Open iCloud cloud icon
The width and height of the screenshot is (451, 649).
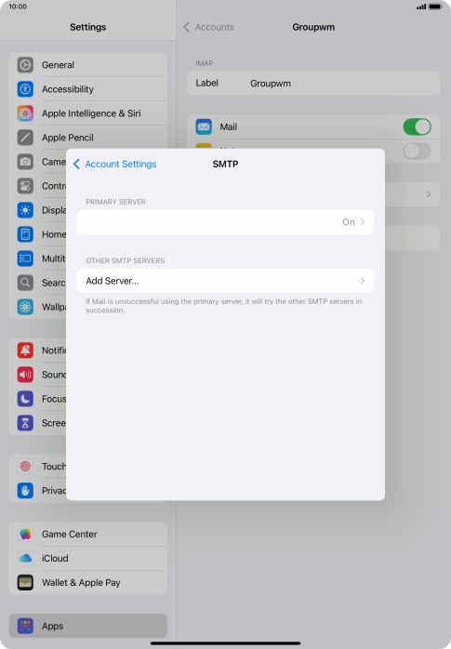[x=25, y=558]
